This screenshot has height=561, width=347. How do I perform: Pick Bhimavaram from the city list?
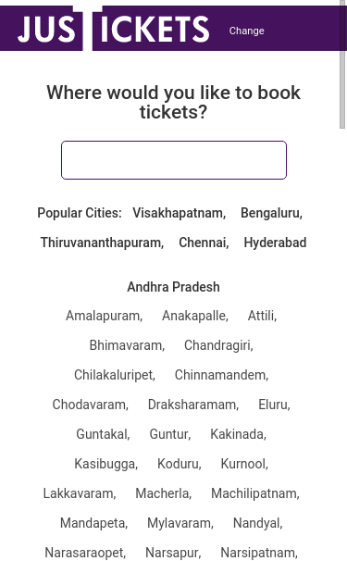pyautogui.click(x=127, y=345)
